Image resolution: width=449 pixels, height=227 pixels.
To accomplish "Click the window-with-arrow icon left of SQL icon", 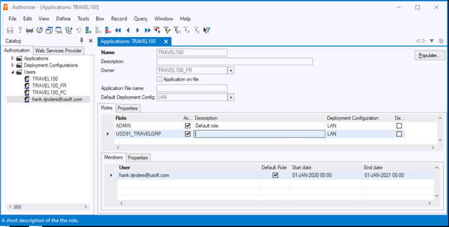I will (49, 30).
